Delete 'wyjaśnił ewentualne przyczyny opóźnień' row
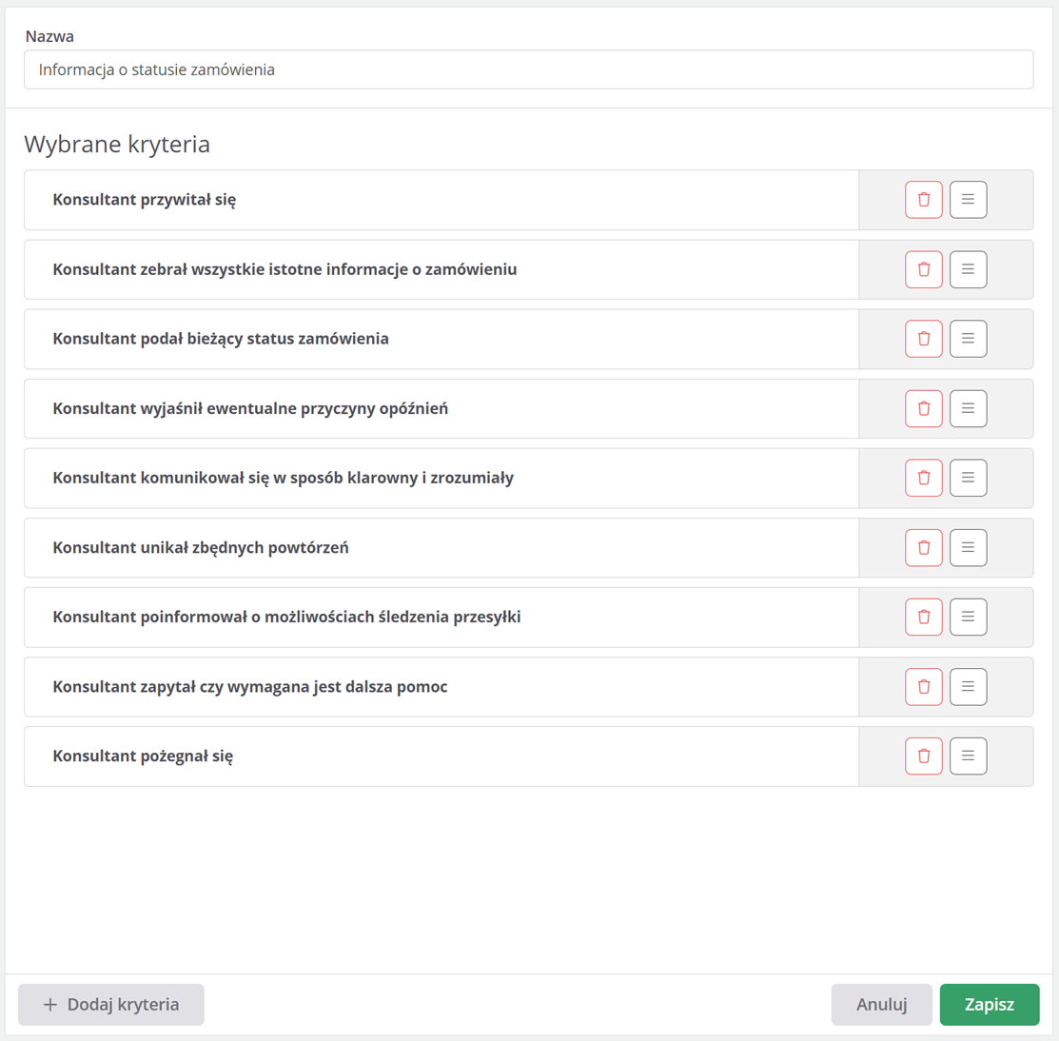The height and width of the screenshot is (1041, 1059). point(923,409)
